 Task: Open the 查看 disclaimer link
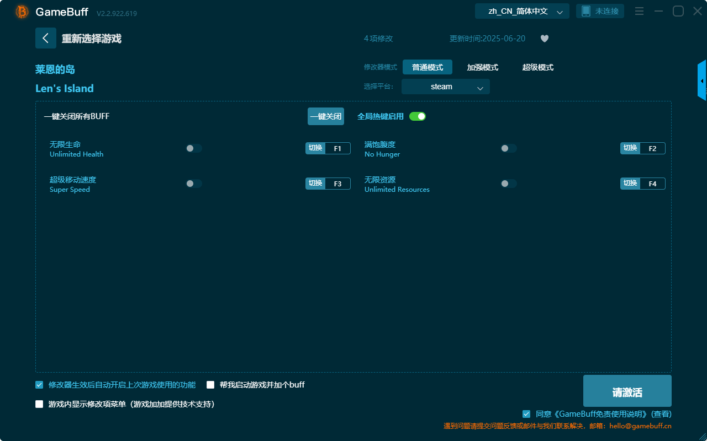coord(662,413)
